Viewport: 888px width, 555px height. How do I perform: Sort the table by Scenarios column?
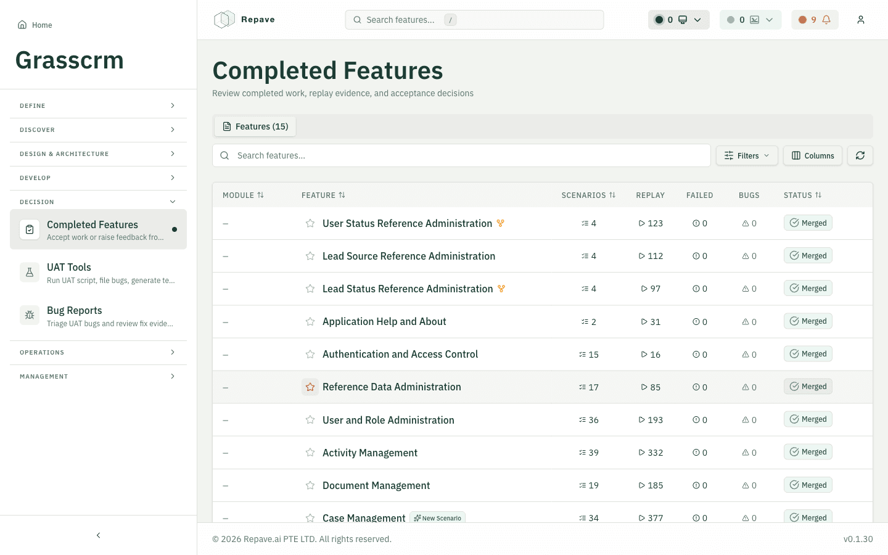tap(588, 195)
